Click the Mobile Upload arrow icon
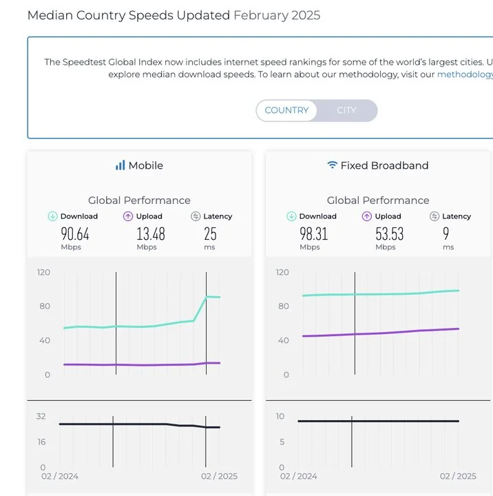Image resolution: width=493 pixels, height=496 pixels. [127, 216]
